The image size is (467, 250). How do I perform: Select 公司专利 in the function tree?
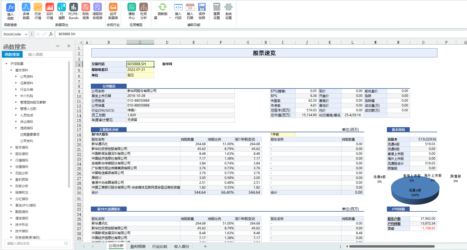click(27, 141)
